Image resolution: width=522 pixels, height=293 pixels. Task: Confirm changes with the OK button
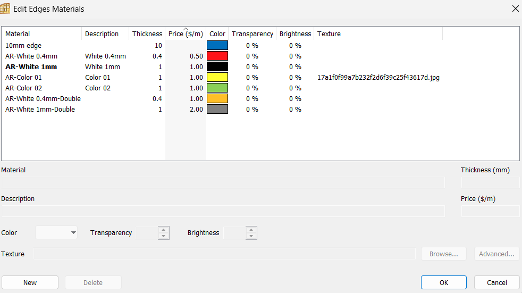[443, 282]
